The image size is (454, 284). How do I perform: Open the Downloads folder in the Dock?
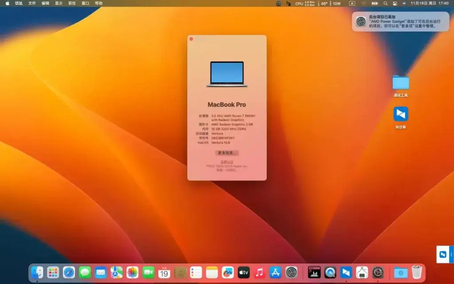401,272
